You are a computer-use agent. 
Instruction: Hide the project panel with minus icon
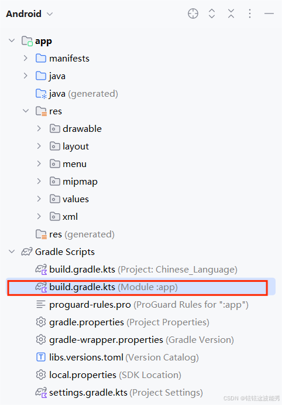[x=269, y=13]
